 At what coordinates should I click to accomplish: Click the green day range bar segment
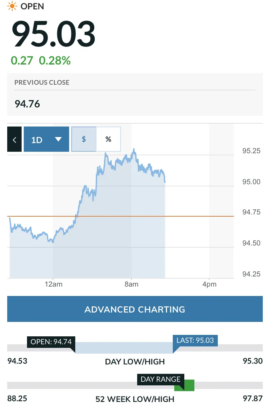(184, 385)
